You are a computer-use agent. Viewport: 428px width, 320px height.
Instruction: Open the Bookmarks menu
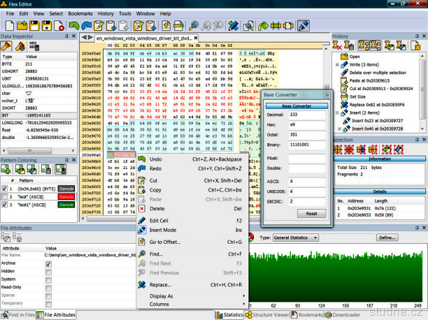80,13
